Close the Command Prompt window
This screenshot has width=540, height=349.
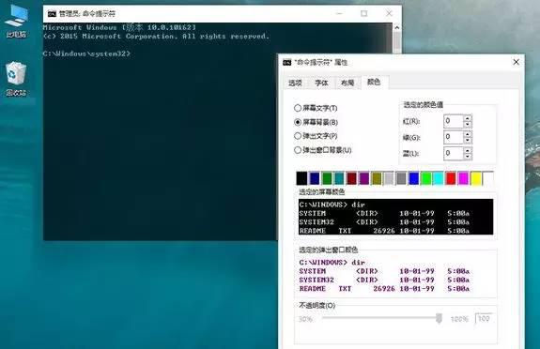coord(389,13)
